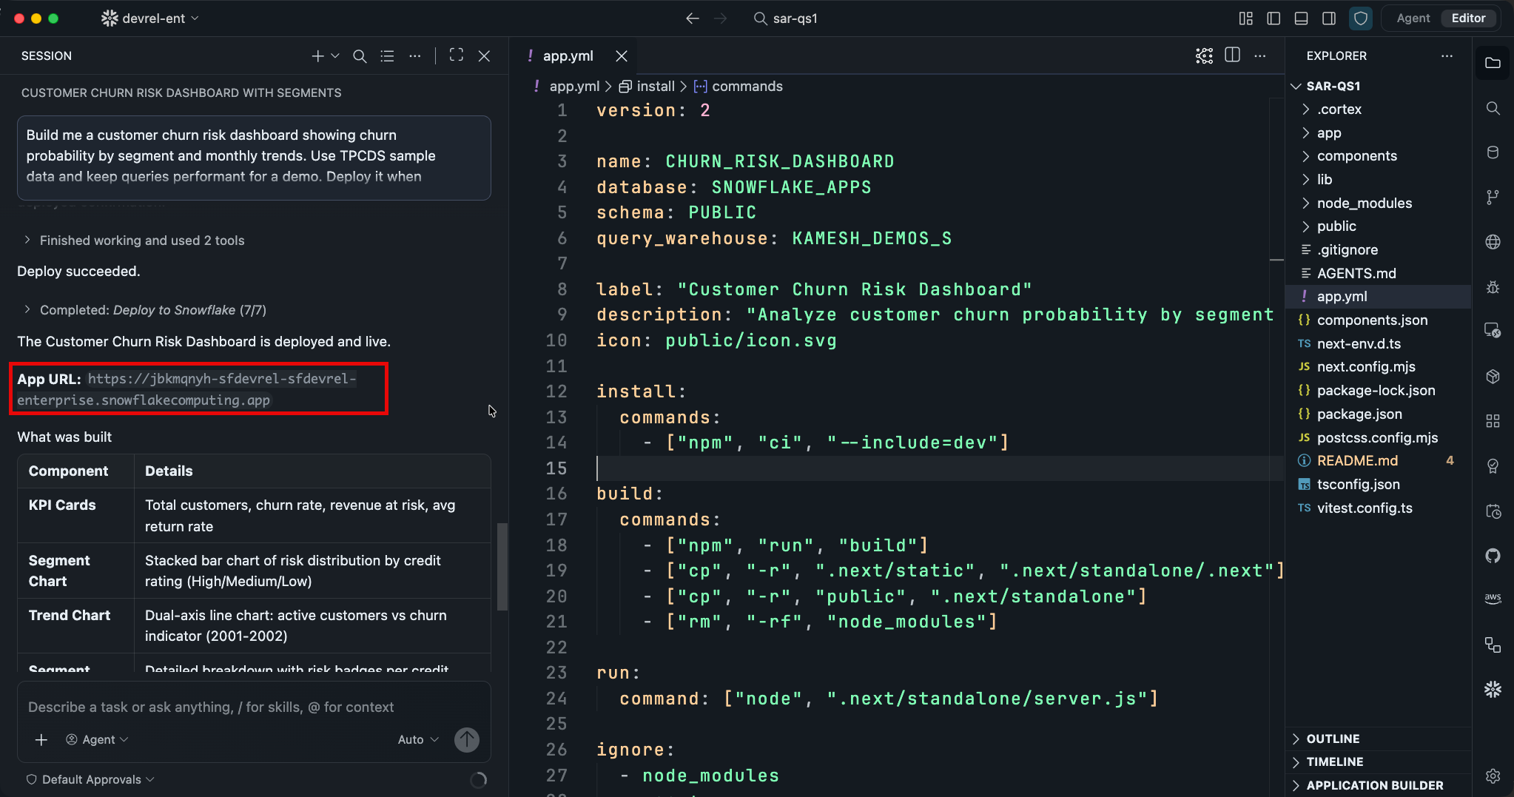Open Source Control in activity bar
This screenshot has width=1514, height=797.
pyautogui.click(x=1493, y=197)
